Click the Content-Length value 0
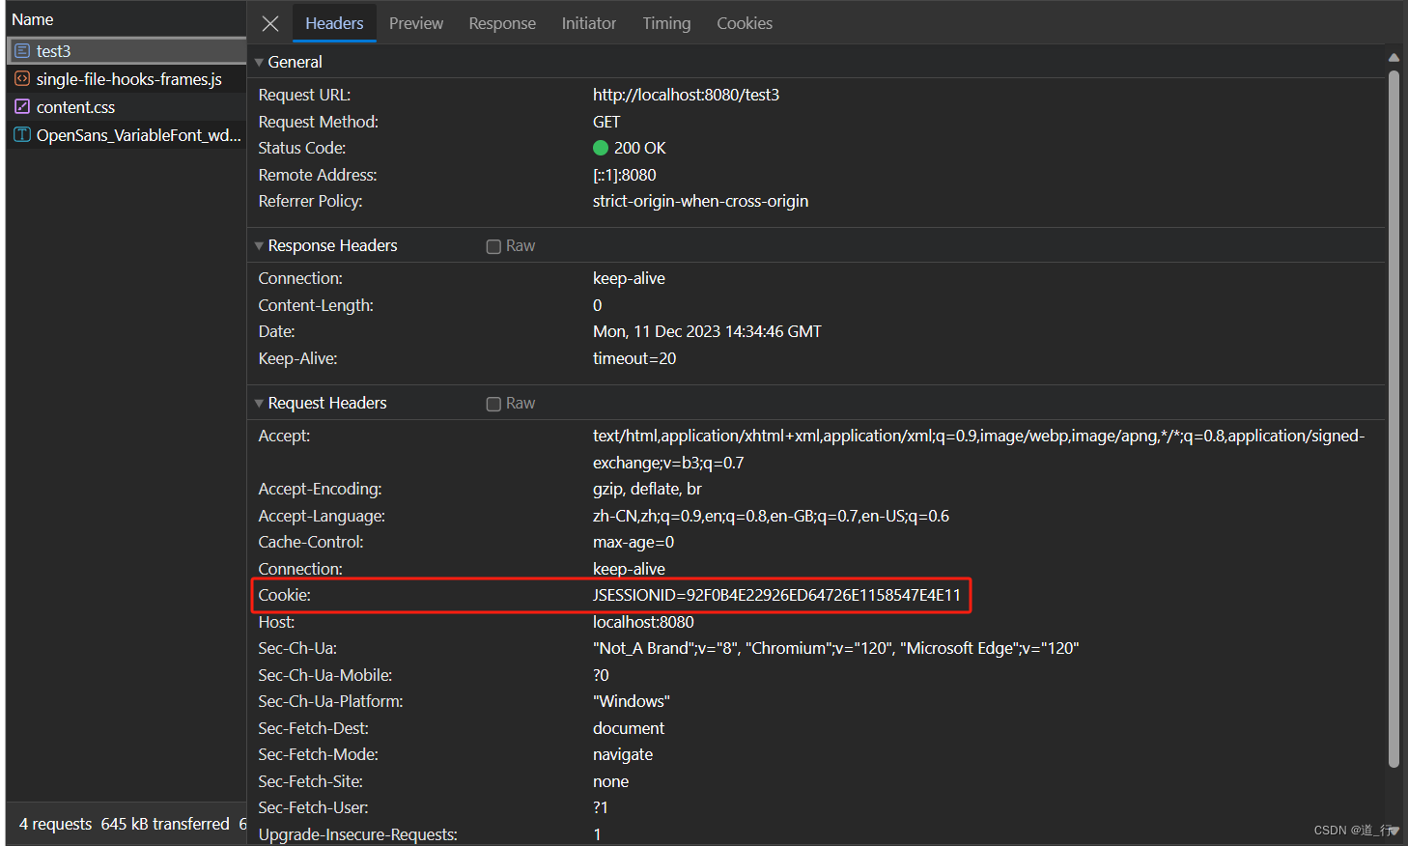Screen dimensions: 1408x846 [x=598, y=305]
